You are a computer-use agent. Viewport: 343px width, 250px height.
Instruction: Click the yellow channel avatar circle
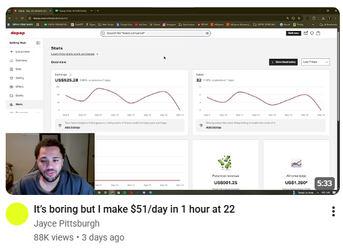[17, 214]
